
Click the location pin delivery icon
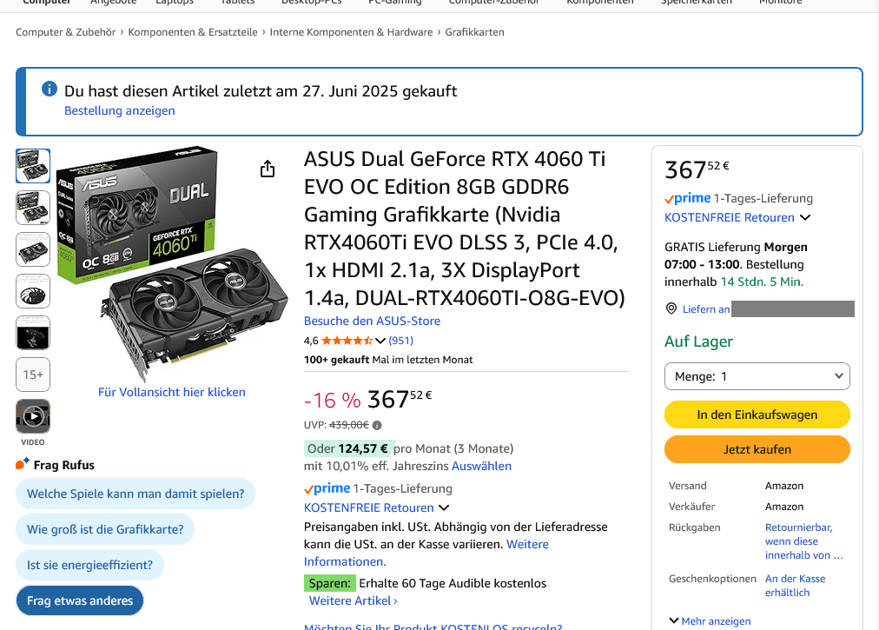(x=671, y=308)
